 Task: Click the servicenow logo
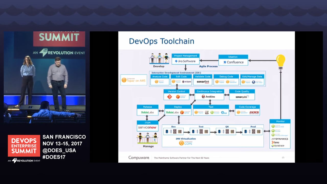pyautogui.click(x=147, y=127)
